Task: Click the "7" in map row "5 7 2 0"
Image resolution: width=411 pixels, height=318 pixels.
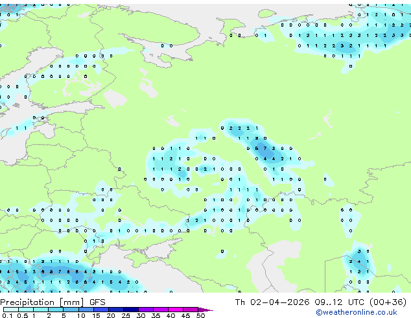Action: (x=265, y=148)
